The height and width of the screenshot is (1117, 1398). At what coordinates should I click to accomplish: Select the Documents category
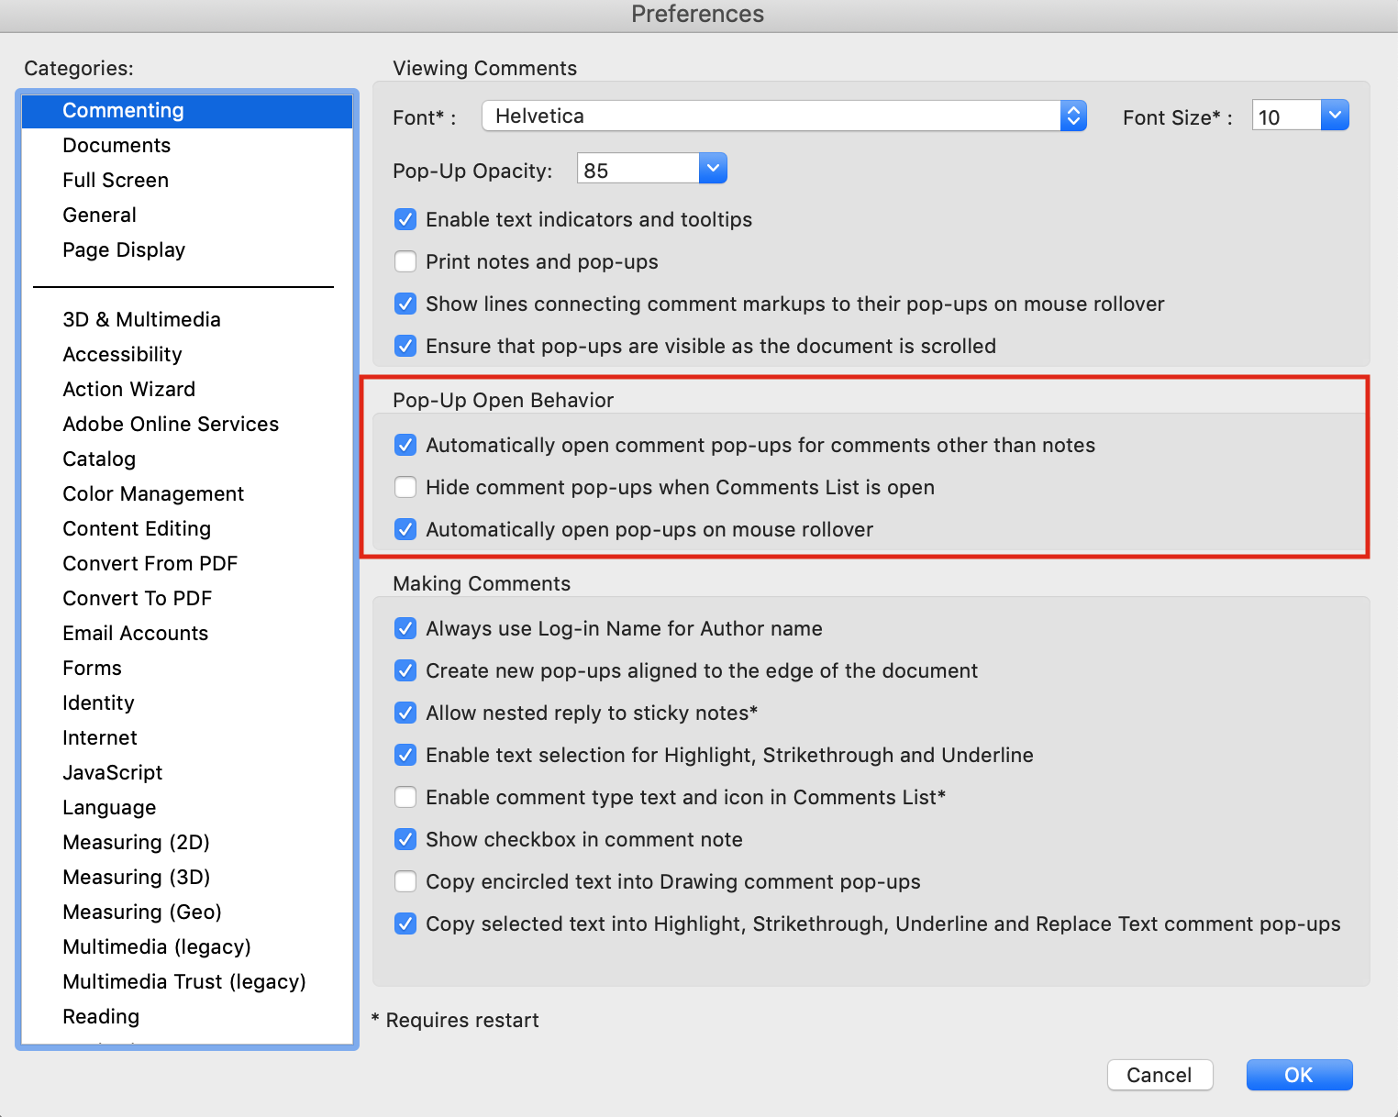coord(116,145)
